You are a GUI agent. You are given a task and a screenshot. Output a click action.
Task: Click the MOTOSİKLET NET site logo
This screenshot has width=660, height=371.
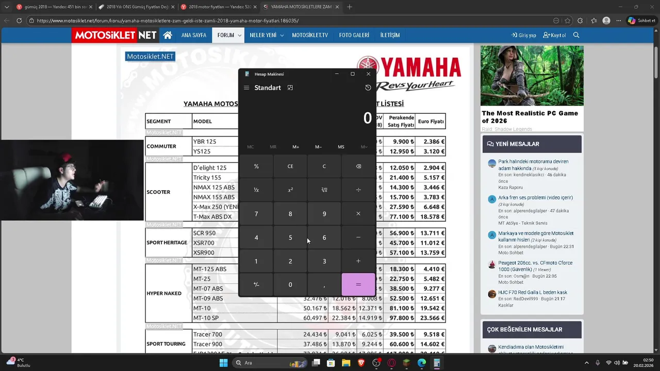point(115,35)
